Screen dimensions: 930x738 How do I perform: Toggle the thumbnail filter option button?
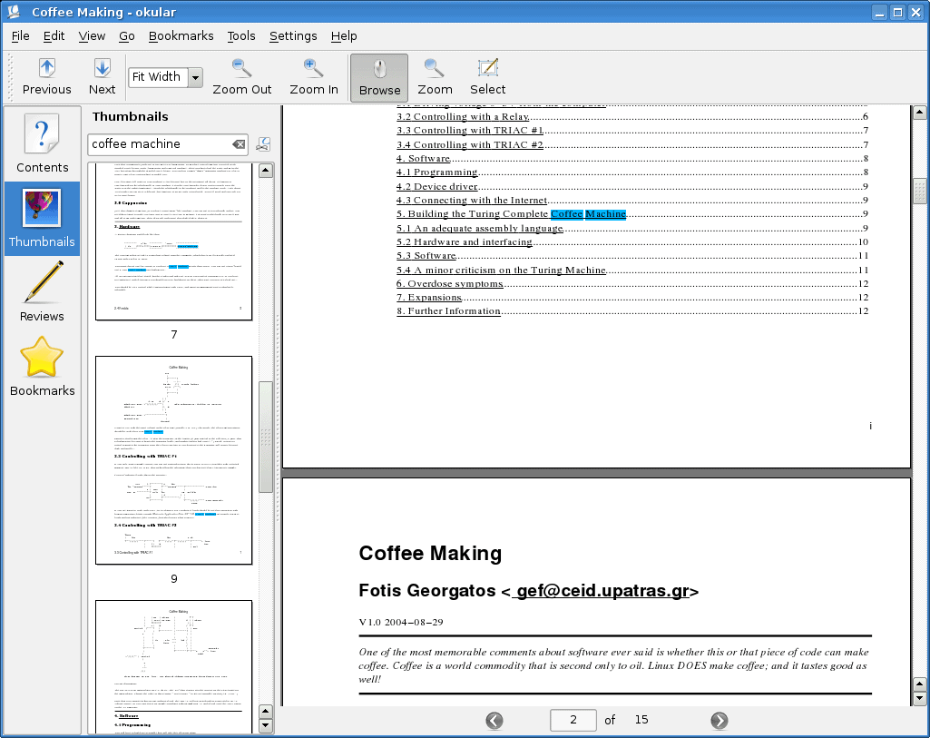point(262,143)
